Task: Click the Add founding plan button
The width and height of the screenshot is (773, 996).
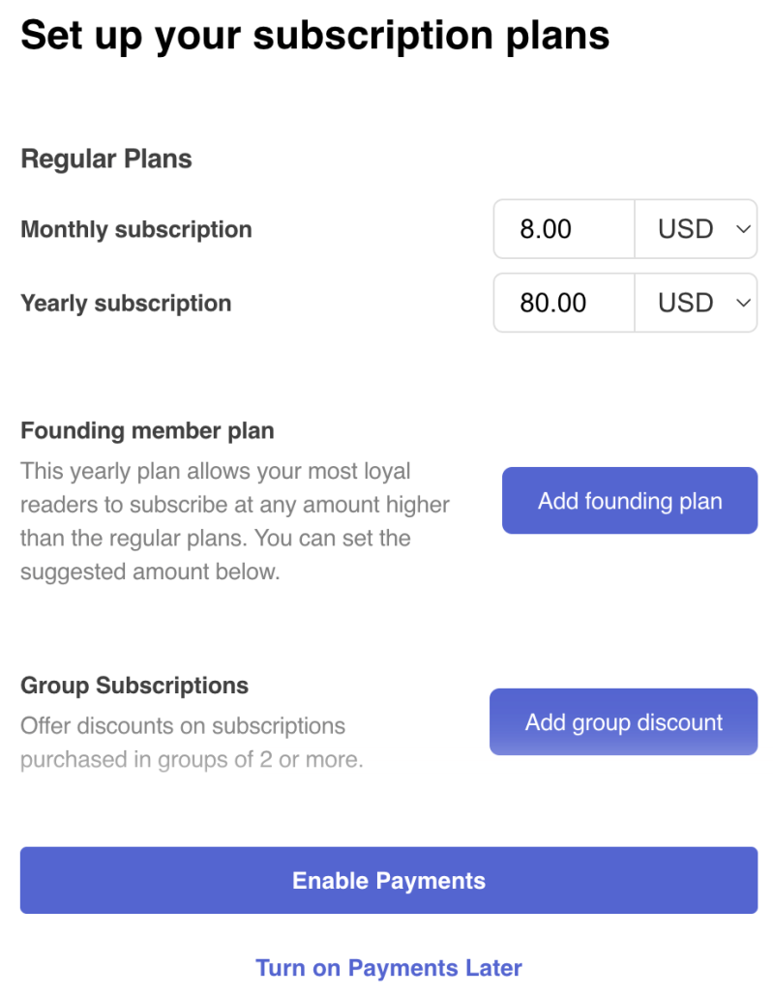Action: [x=629, y=501]
